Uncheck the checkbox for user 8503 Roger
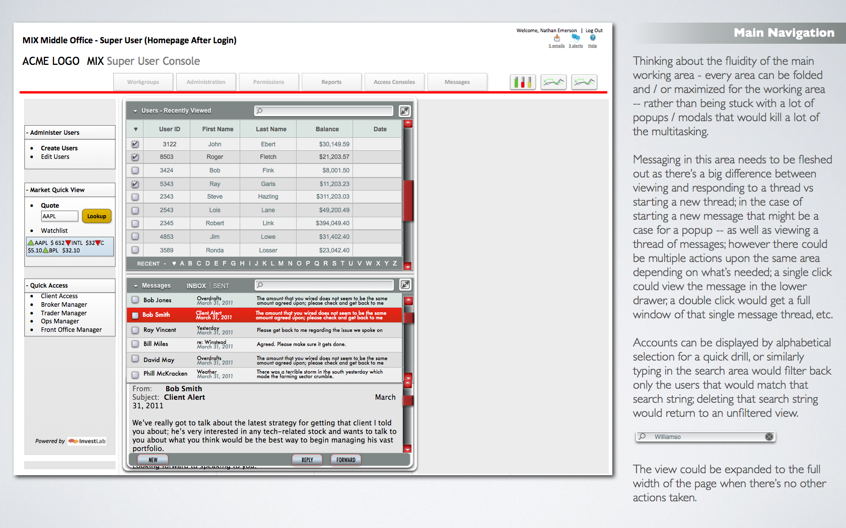The height and width of the screenshot is (528, 846). [x=135, y=157]
